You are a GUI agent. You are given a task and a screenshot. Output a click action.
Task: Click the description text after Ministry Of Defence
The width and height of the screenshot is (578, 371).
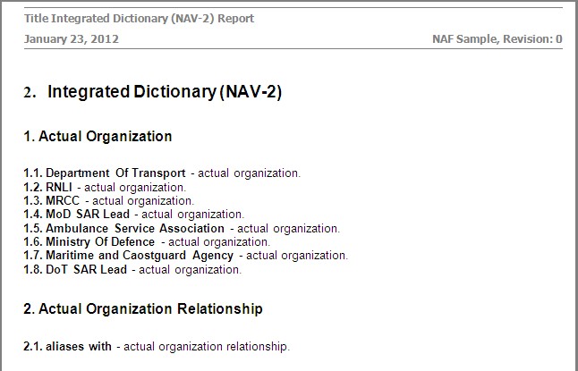click(x=219, y=242)
